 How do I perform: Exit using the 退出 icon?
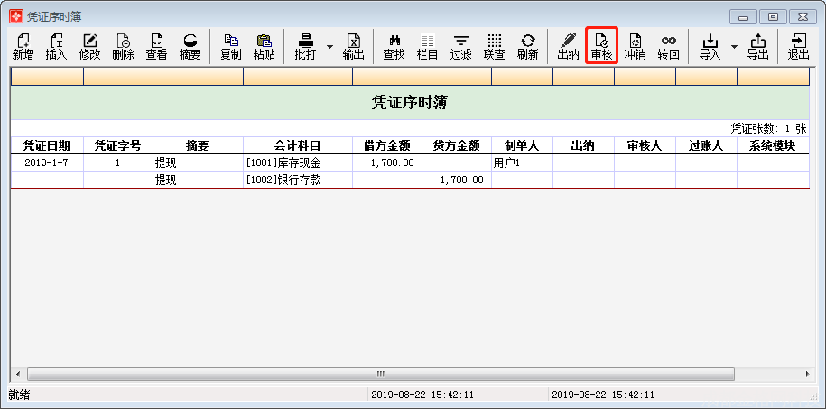798,46
